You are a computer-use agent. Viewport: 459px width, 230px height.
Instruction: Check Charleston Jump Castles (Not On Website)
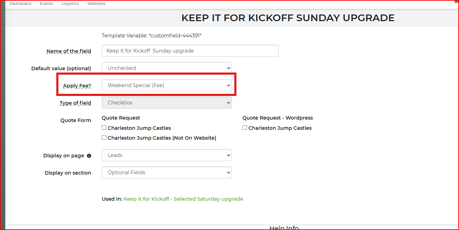[x=104, y=138]
